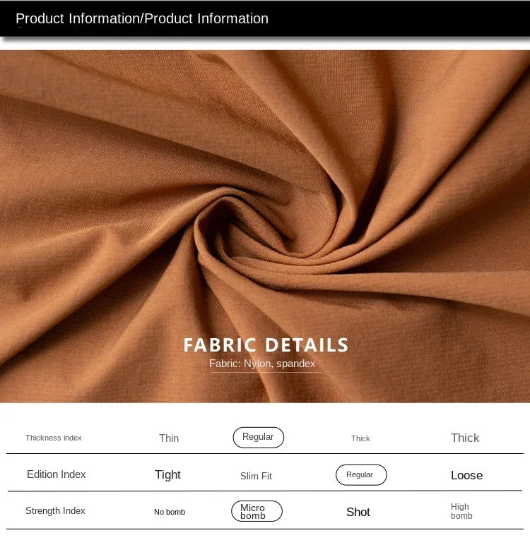The height and width of the screenshot is (545, 530).
Task: Pick the Loose fit option
Action: [466, 476]
